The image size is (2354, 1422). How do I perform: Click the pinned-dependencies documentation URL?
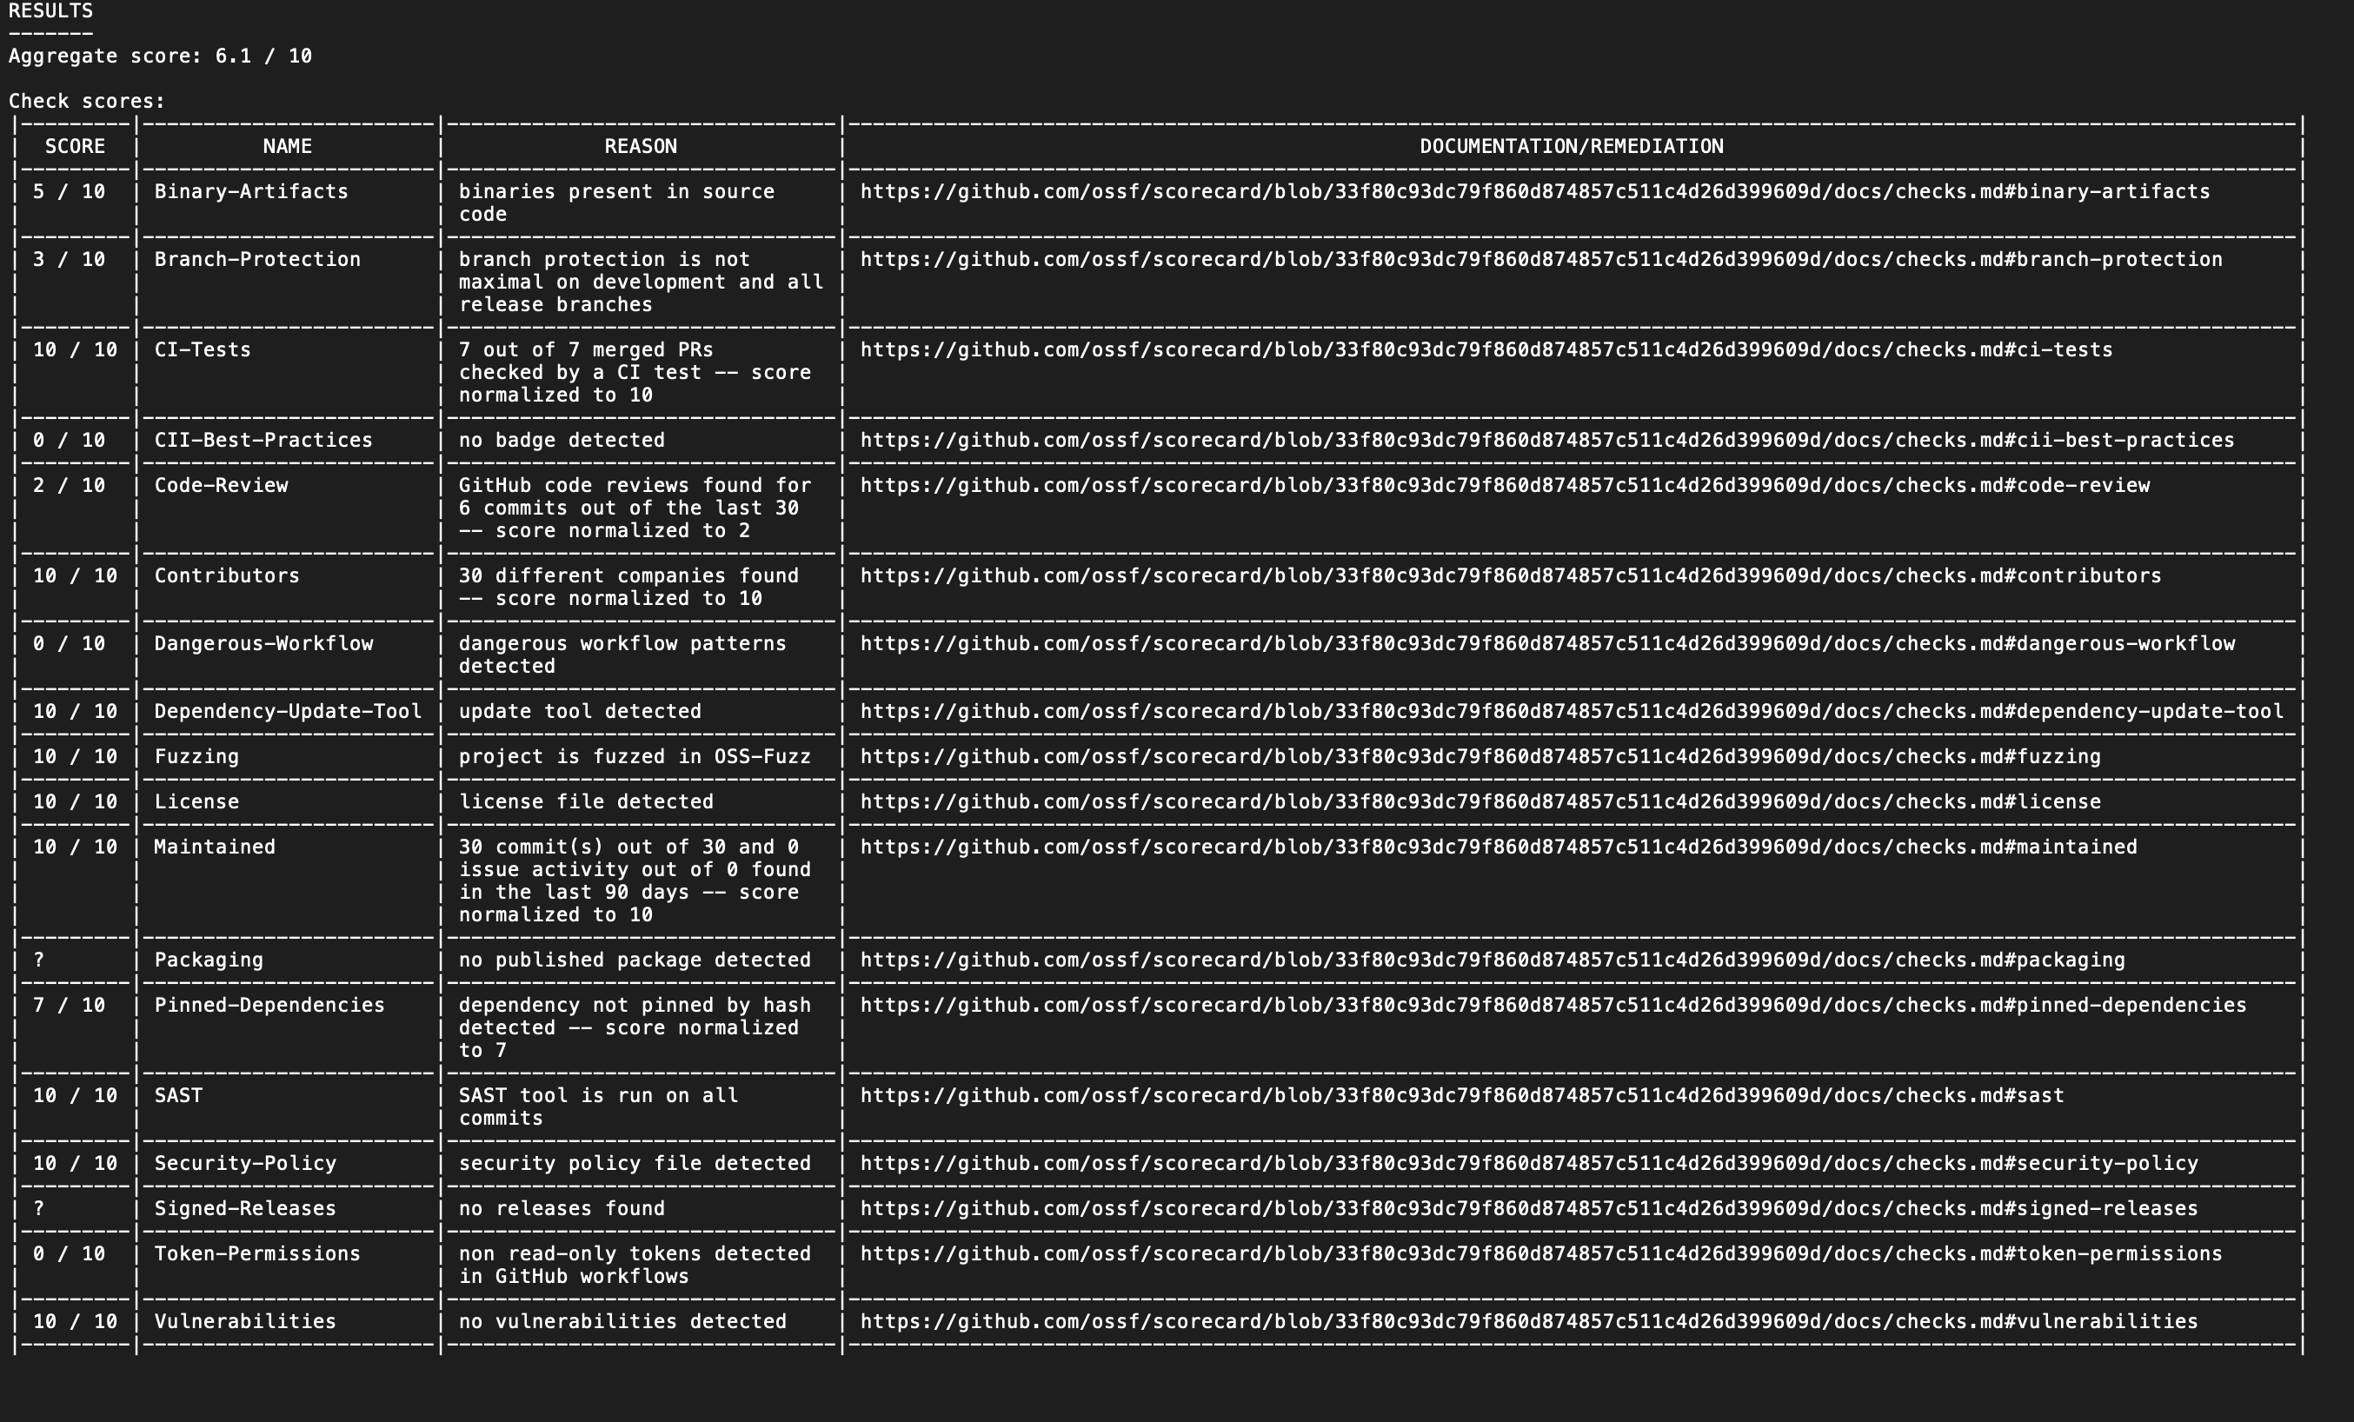coord(1553,1006)
